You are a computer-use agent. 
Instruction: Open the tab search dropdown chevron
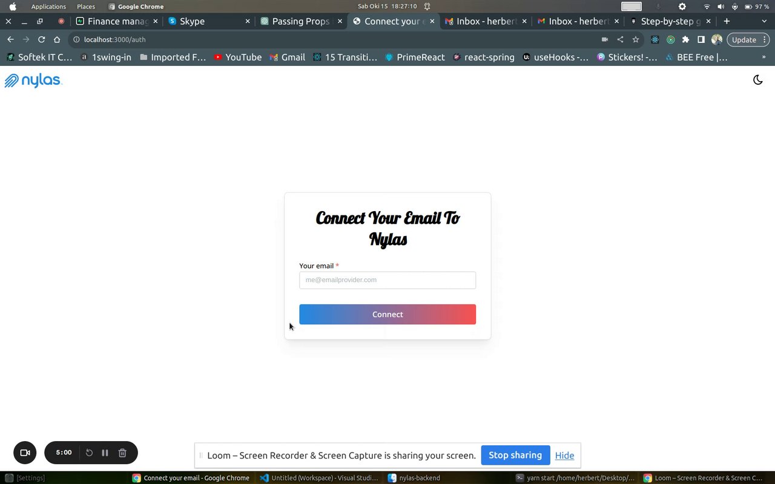click(764, 21)
